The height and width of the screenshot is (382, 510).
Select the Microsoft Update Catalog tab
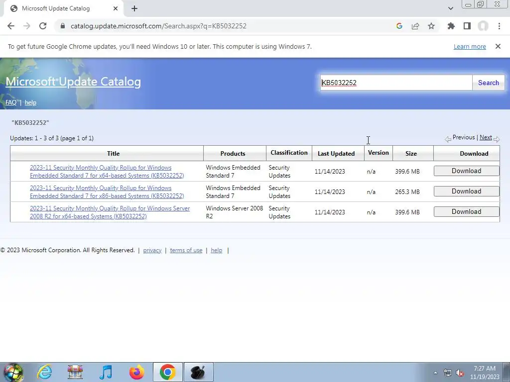[x=63, y=8]
